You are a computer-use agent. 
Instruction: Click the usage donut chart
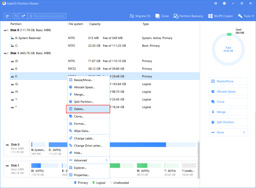(228, 49)
